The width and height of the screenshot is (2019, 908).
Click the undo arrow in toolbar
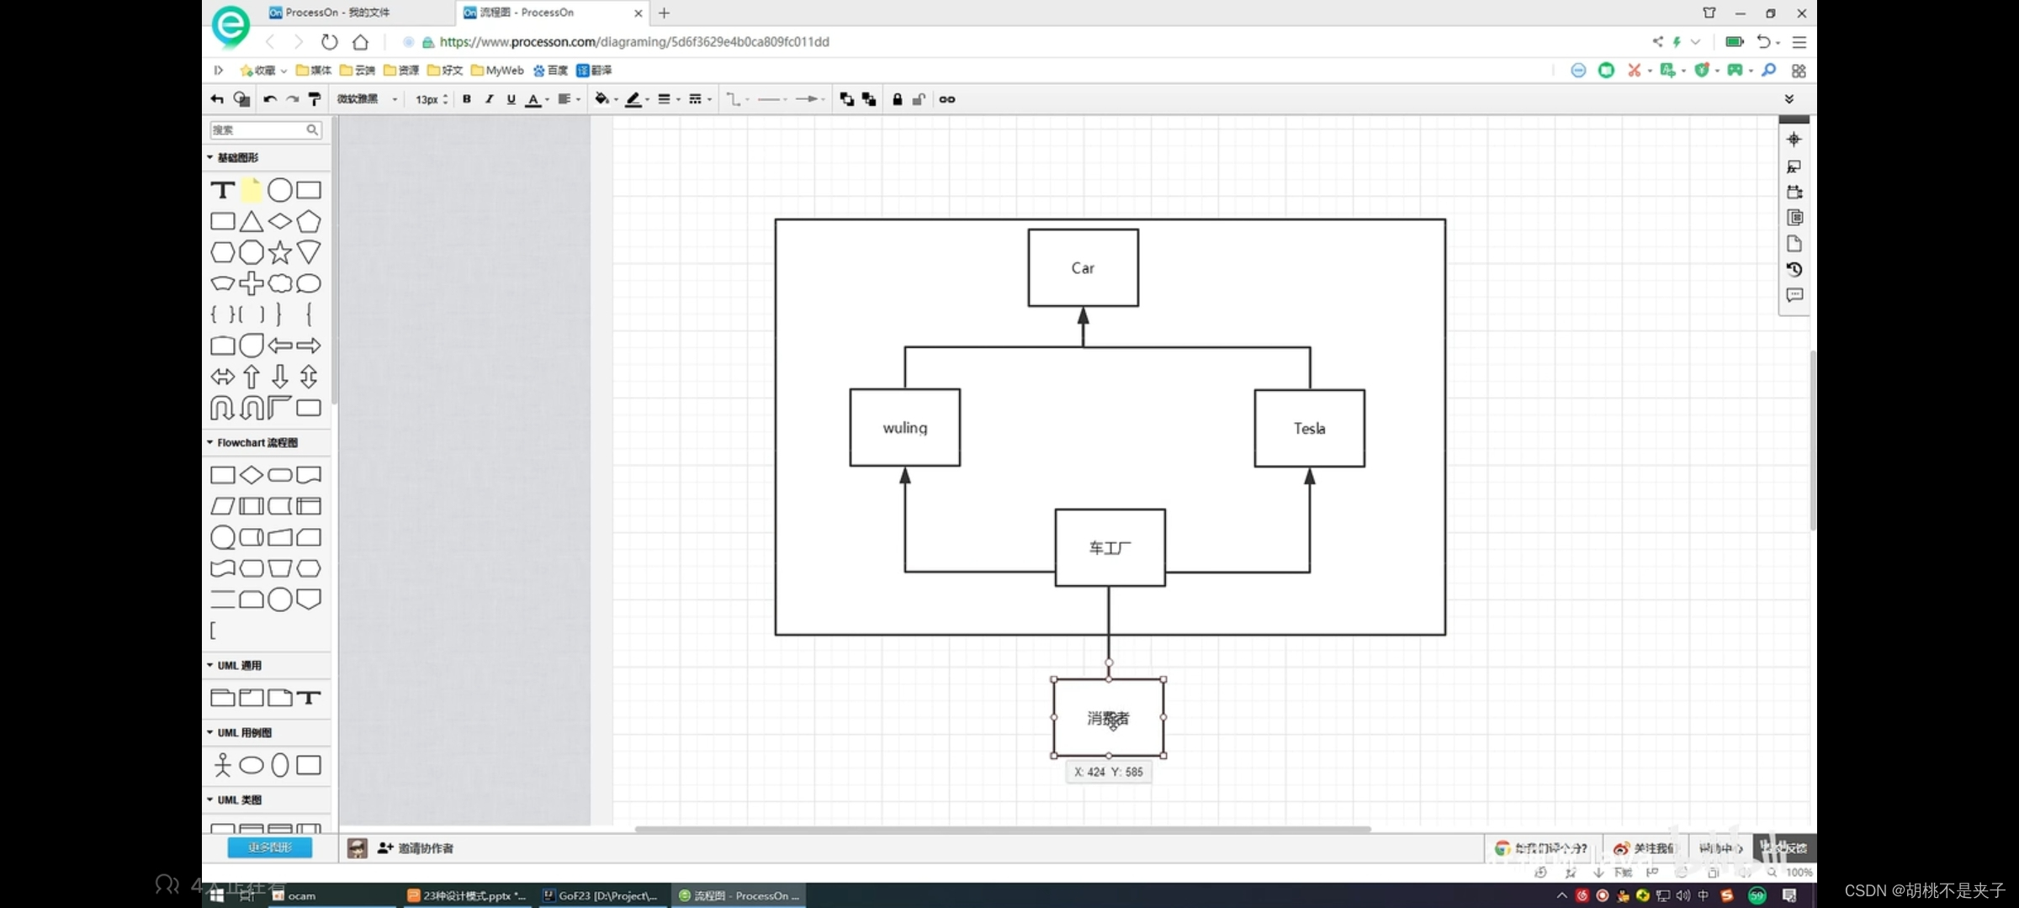(269, 99)
